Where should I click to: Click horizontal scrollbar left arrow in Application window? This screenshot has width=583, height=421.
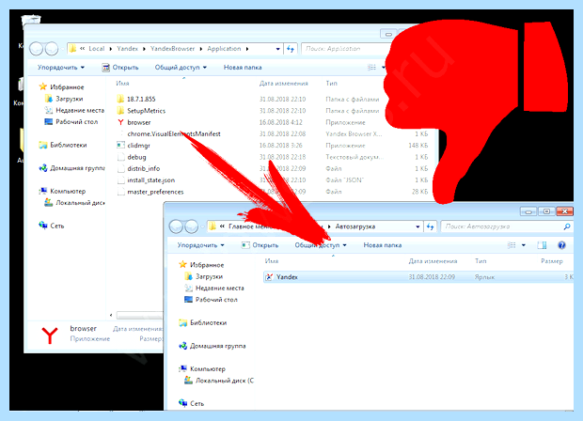(x=111, y=315)
